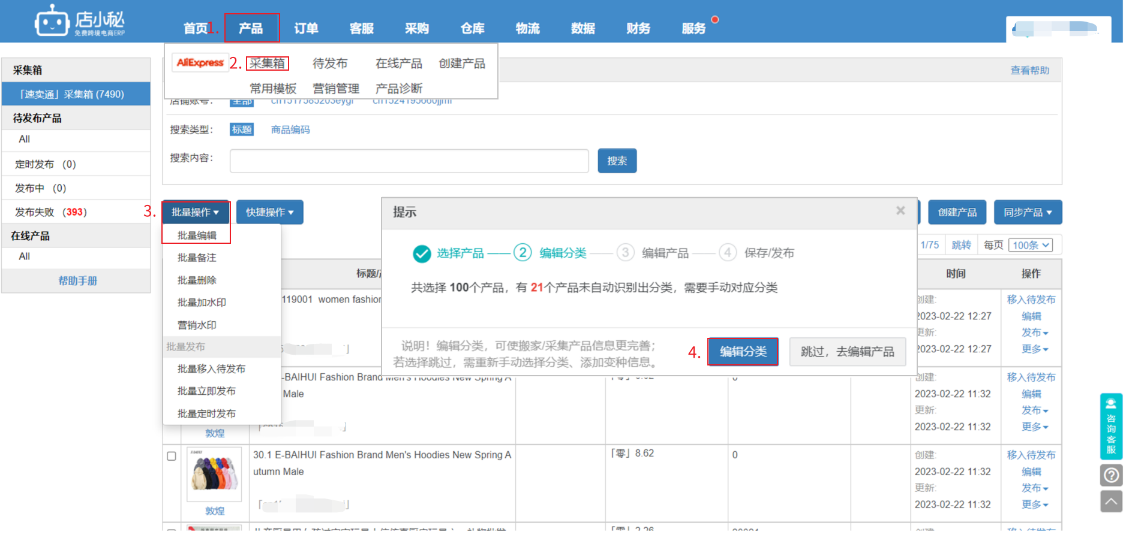Screen dimensions: 1135x553
Task: Open the 同步产品 dropdown
Action: click(x=1028, y=212)
